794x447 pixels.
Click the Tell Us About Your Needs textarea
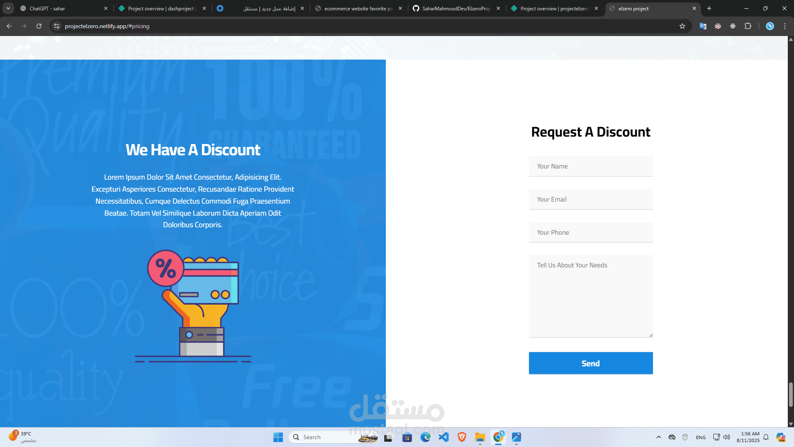tap(591, 296)
